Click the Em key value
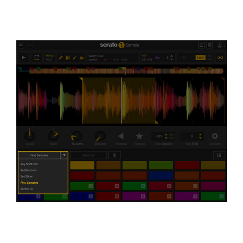243x243 pixels. tap(157, 57)
